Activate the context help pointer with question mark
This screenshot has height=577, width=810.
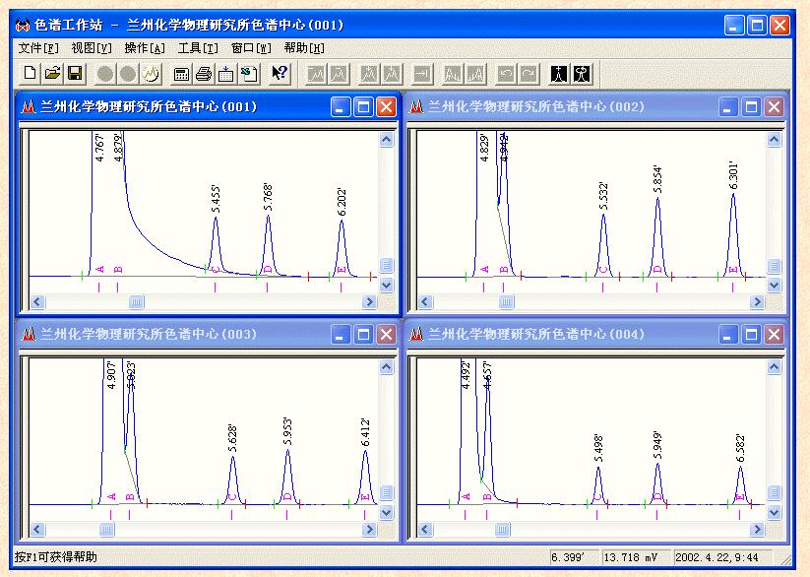[x=280, y=74]
